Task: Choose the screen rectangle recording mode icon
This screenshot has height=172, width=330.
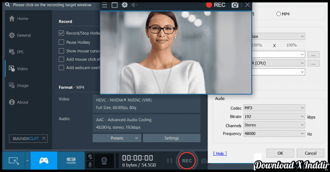Action: point(14,160)
